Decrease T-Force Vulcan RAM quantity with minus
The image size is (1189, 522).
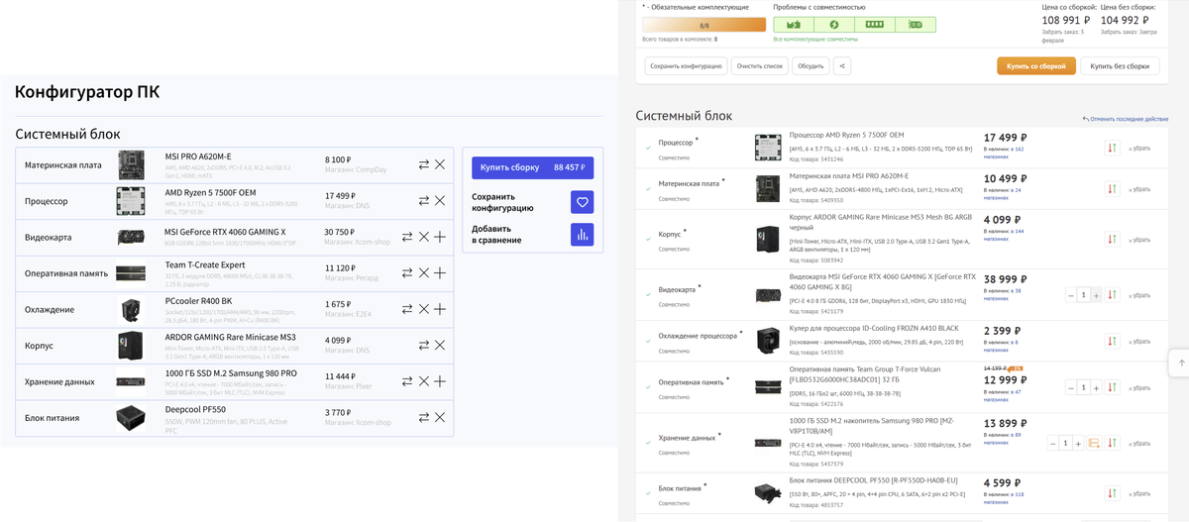[x=1071, y=387]
